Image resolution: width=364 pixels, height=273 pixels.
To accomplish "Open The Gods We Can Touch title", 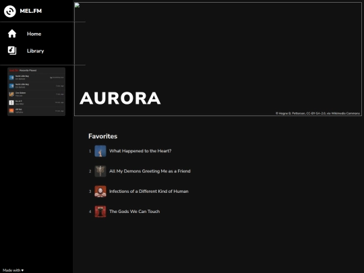I will pos(134,212).
